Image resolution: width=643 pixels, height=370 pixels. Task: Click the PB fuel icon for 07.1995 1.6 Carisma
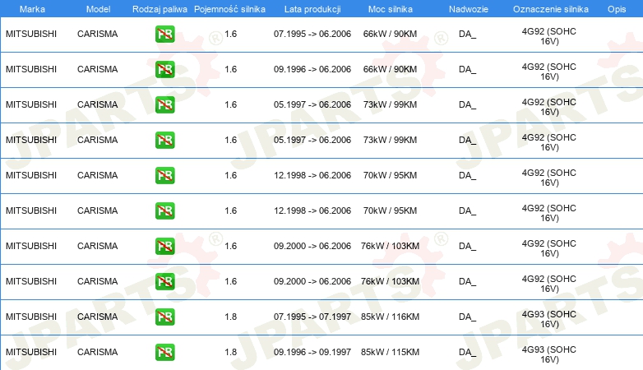164,34
